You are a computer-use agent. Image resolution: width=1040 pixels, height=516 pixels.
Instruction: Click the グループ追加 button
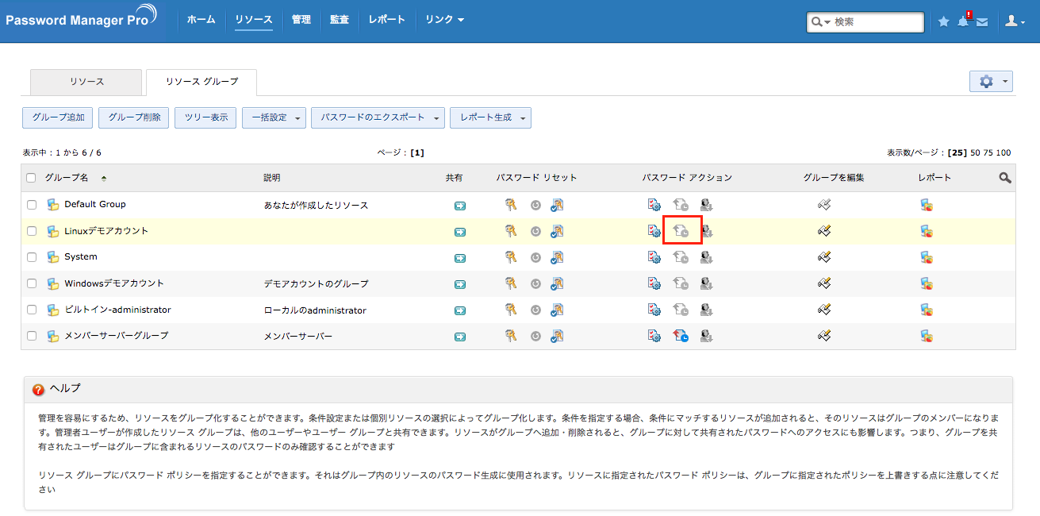58,117
